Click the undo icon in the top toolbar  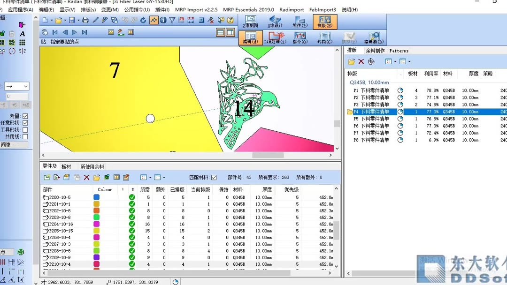coord(124,20)
